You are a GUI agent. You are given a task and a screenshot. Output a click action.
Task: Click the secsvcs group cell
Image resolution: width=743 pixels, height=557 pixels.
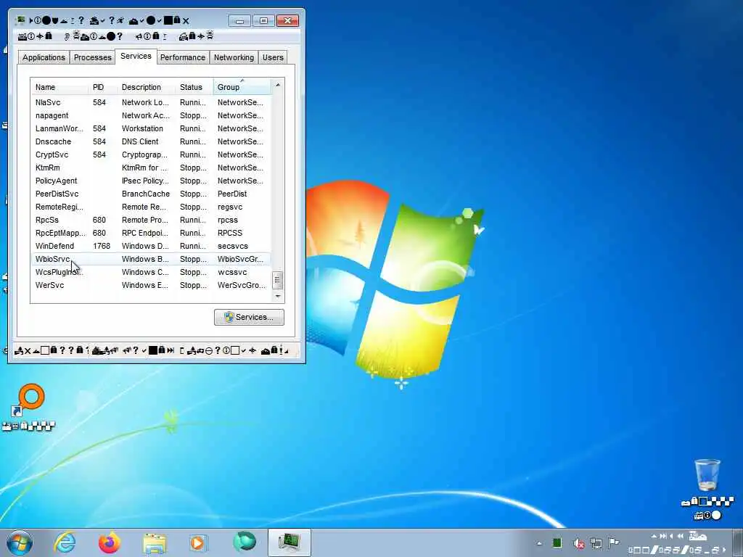(233, 246)
